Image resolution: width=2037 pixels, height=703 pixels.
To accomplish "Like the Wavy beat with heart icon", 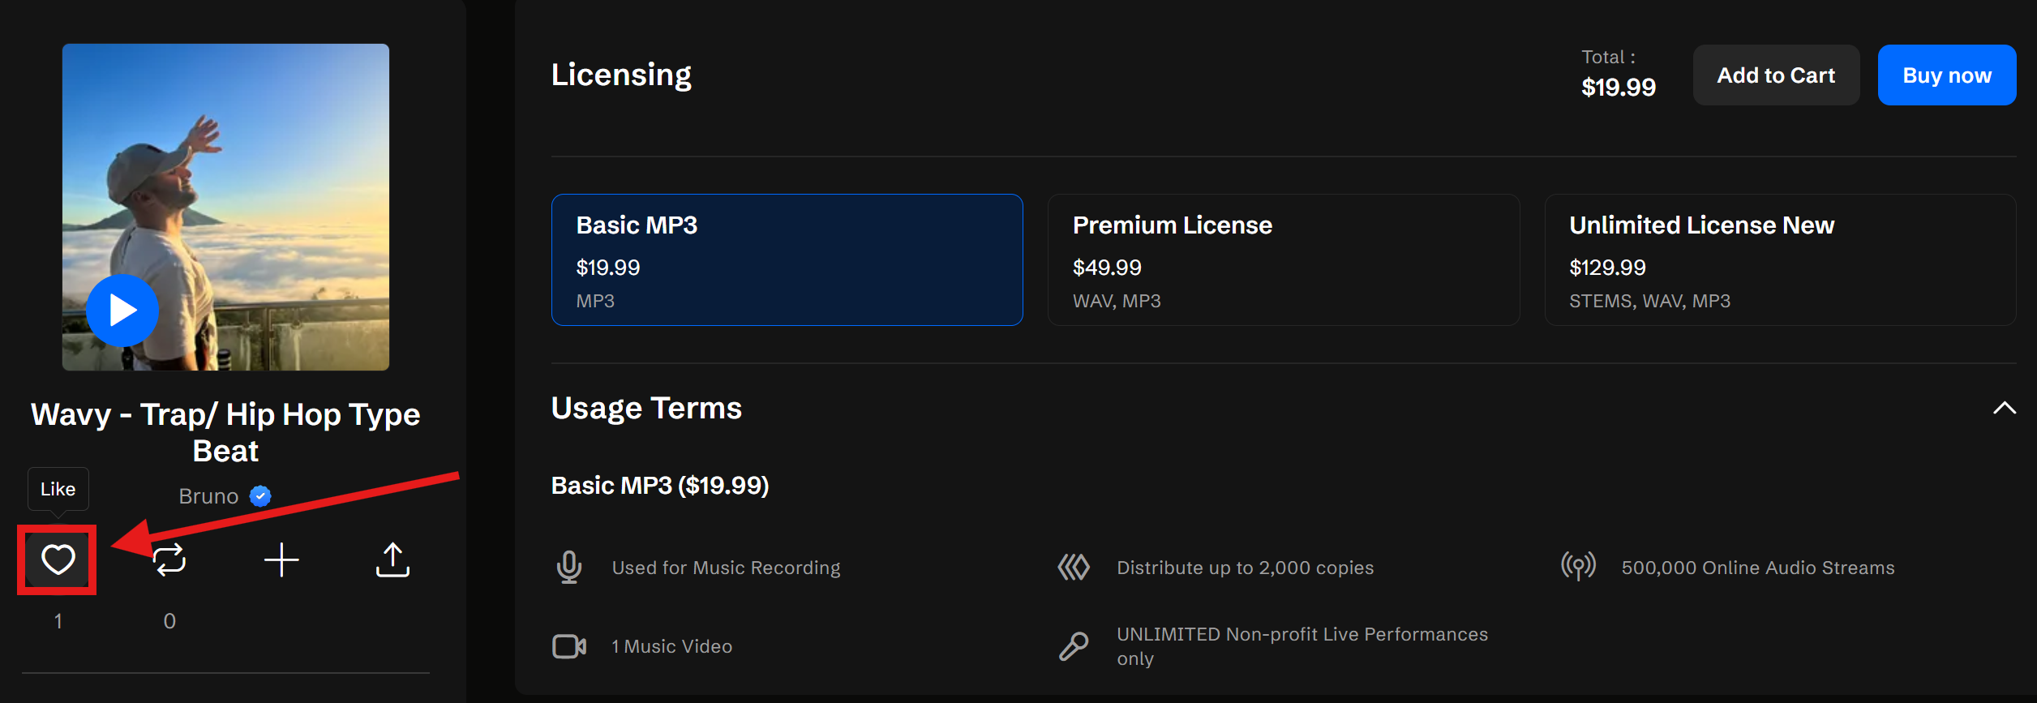I will tap(58, 559).
